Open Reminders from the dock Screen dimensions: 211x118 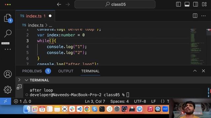click(50, 109)
